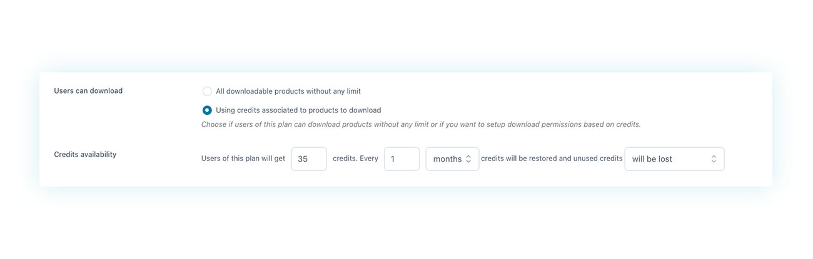Click the 'Users of this plan will get' text

tap(243, 159)
